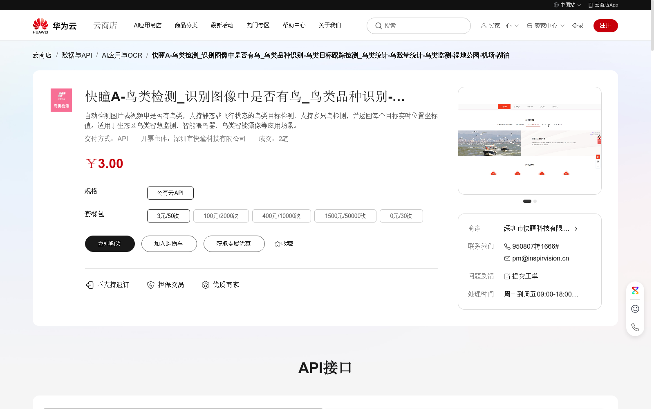
Task: Open the 最新活动 menu item
Action: coord(222,25)
